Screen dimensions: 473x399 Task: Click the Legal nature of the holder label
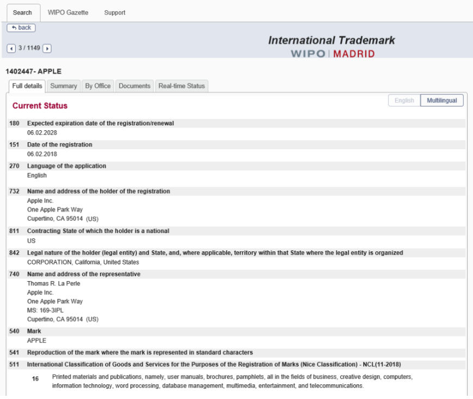215,252
